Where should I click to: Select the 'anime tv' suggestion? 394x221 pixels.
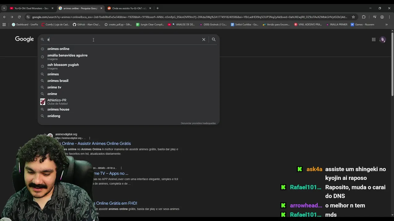128,87
